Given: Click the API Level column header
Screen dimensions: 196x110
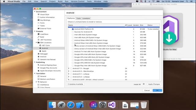Looking at the screenshot, I should [128, 25].
